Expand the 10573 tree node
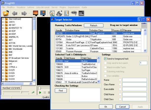Image resolution: width=151 pixels, height=110 pixels. [3, 22]
